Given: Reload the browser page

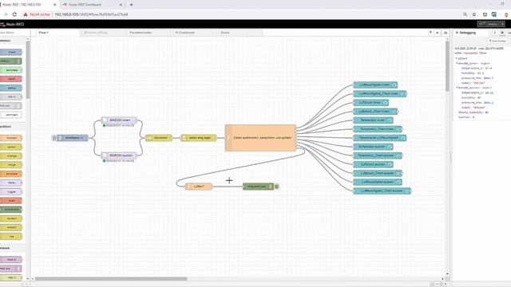Looking at the screenshot, I should click(x=14, y=14).
